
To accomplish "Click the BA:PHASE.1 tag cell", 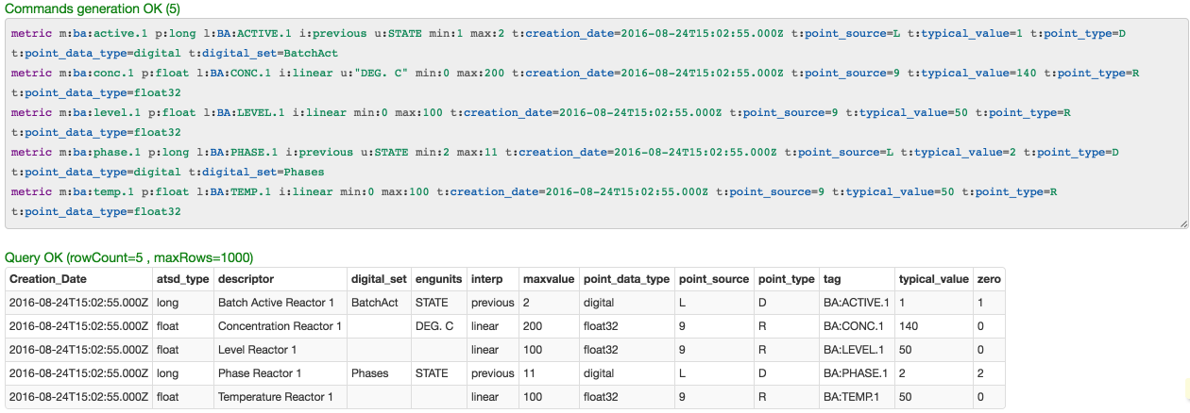I will pos(856,373).
